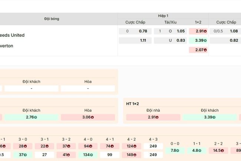The image size is (241, 161).
Task: Choose the 1 - 1 score odds 4.8
Action: (197, 151)
